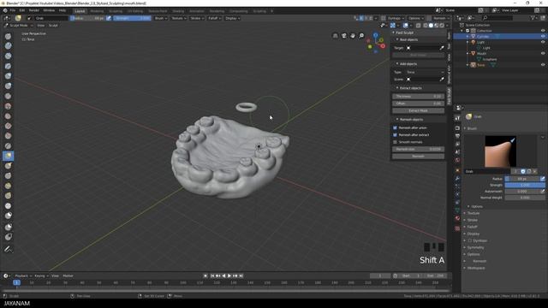Toggle radius pressure sensitivity in header

tap(109, 18)
